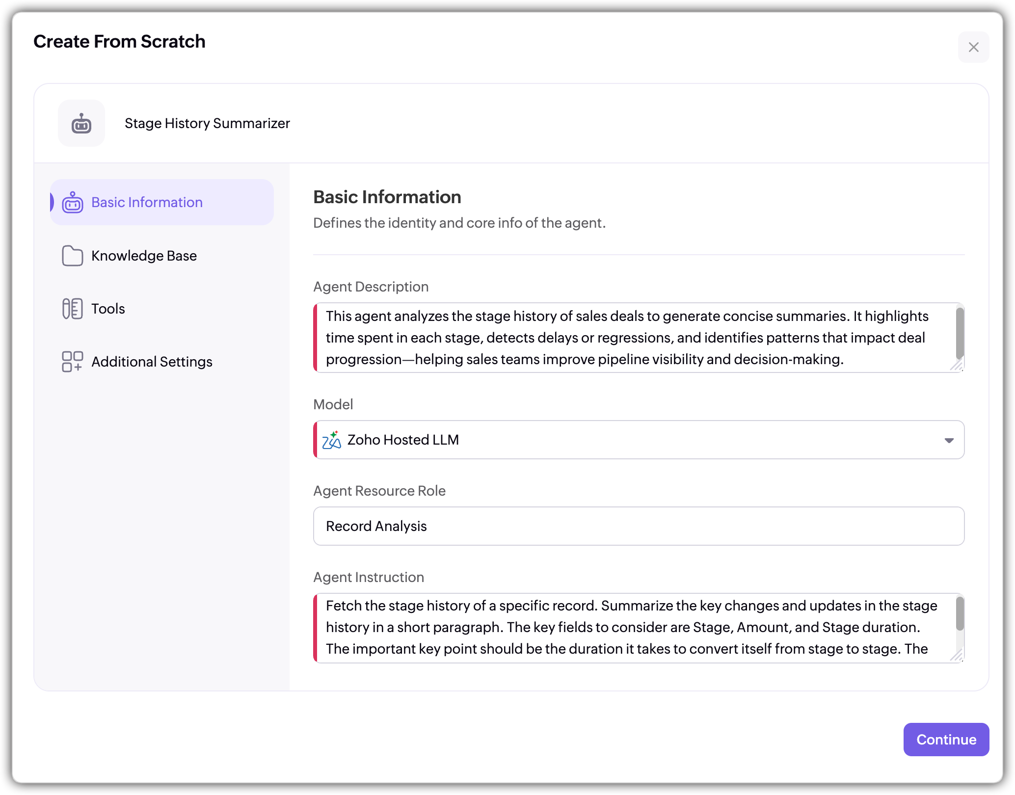Expand the Model dropdown arrow
Screen dimensions: 1015x795
click(949, 440)
